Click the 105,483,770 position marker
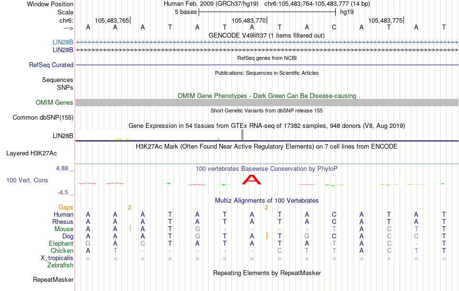The width and height of the screenshot is (459, 291). point(249,20)
